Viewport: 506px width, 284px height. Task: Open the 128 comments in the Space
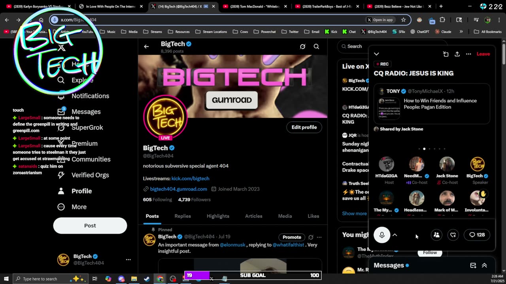(477, 235)
